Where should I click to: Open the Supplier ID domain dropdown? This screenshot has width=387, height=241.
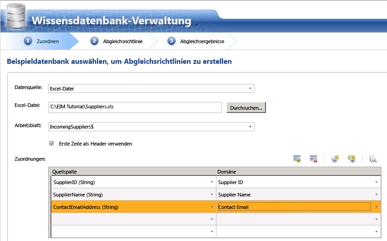tap(376, 182)
